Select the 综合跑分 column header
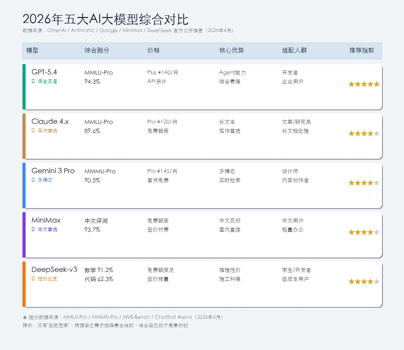Viewport: 404px width, 350px height. point(97,51)
